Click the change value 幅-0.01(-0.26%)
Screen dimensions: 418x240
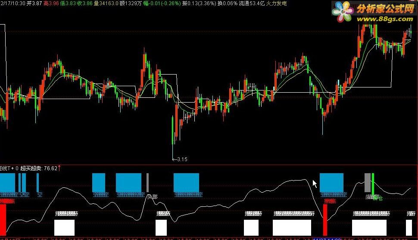pyautogui.click(x=162, y=3)
